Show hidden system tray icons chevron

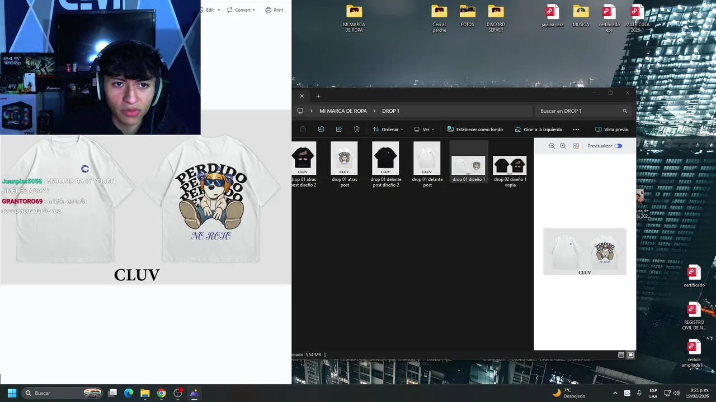pyautogui.click(x=615, y=393)
